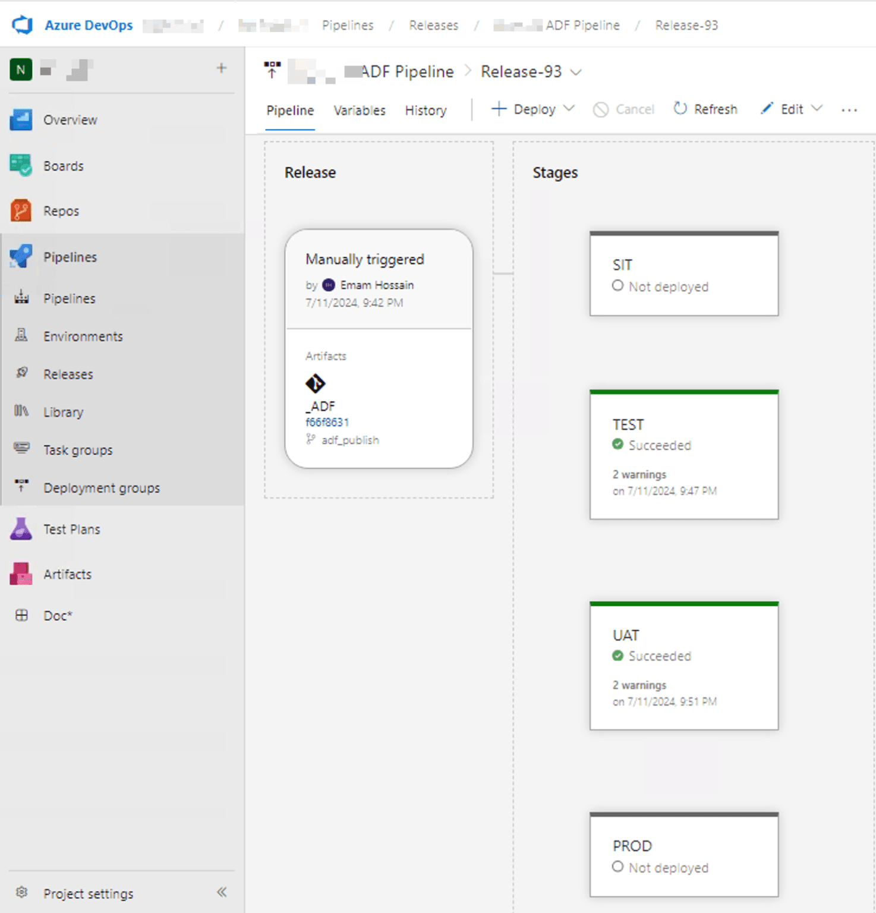Open the Library section
The width and height of the screenshot is (876, 913).
coord(64,412)
